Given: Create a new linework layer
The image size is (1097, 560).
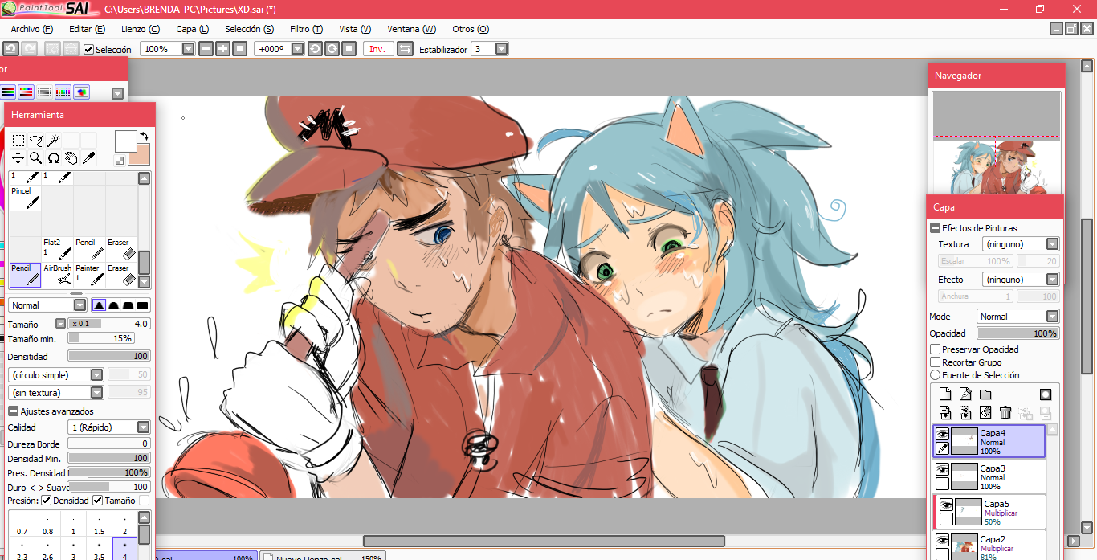Looking at the screenshot, I should click(965, 394).
